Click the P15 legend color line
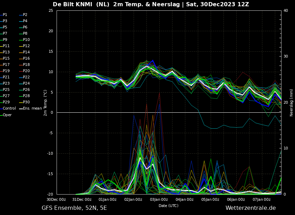The image size is (295, 215). 1,59
